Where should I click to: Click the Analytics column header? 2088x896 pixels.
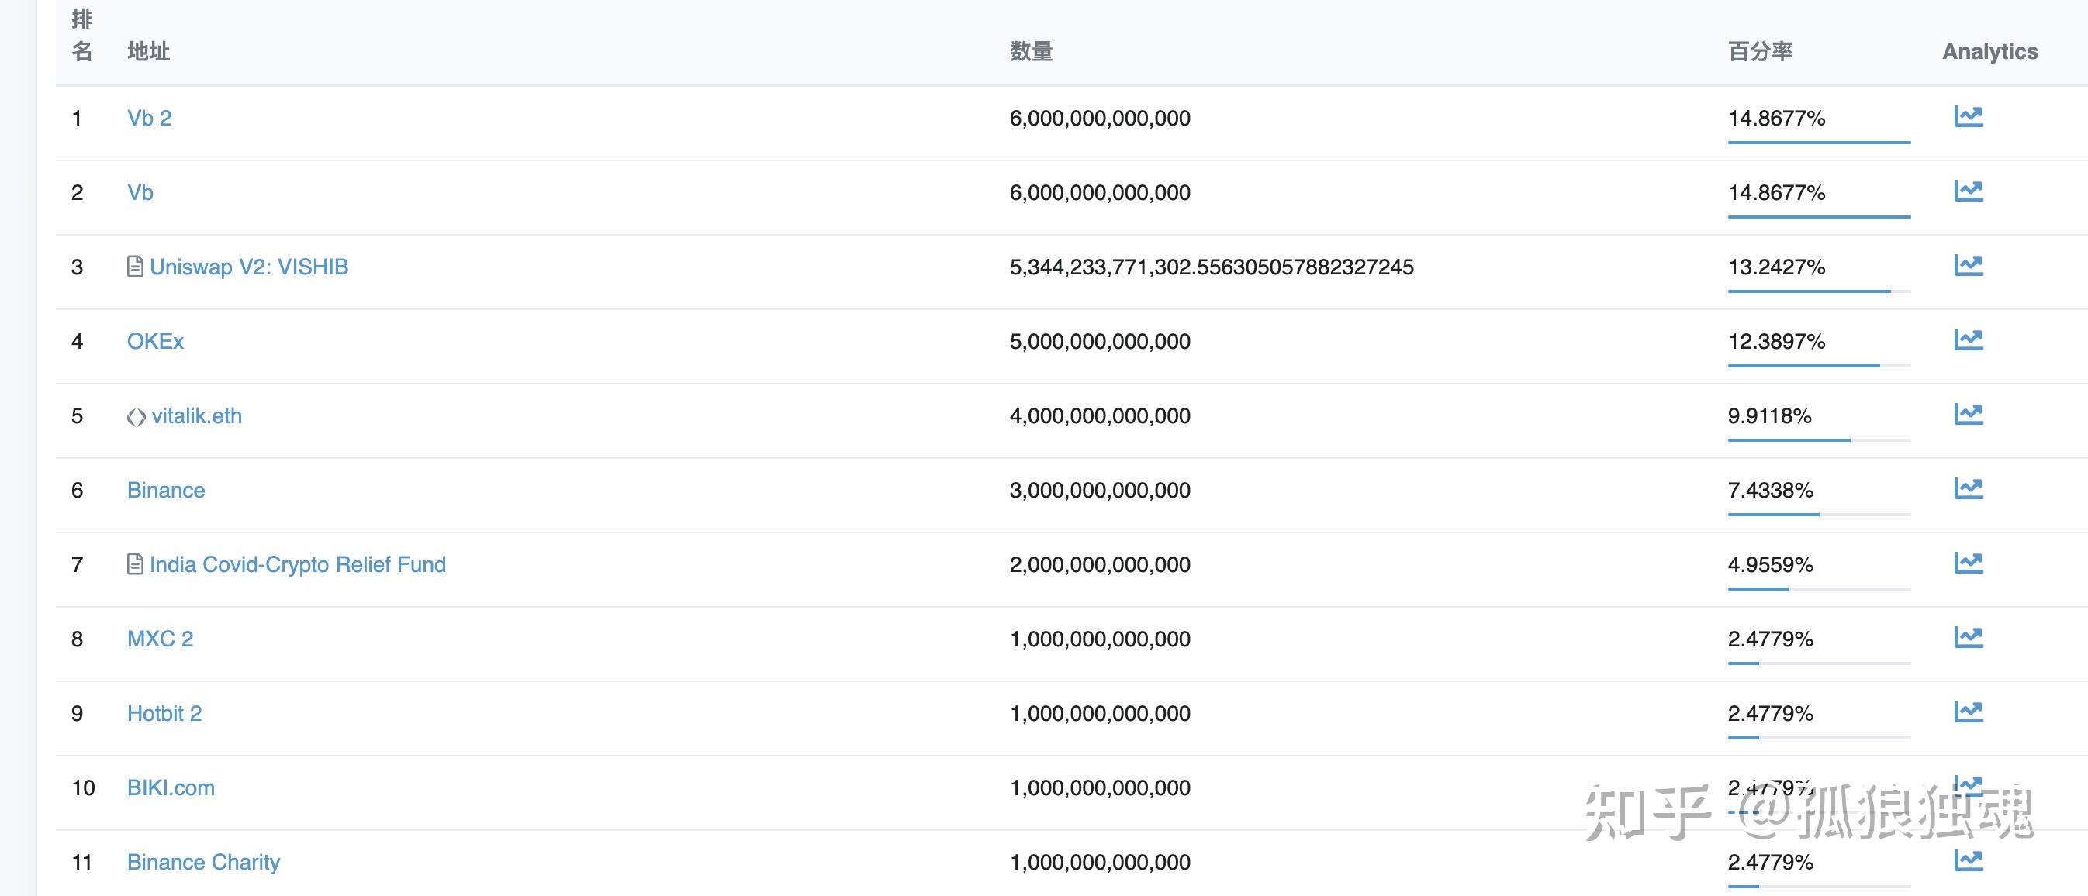tap(1990, 52)
